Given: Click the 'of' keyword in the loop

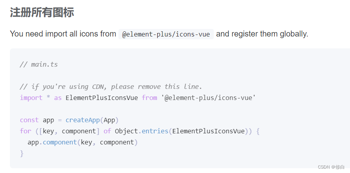Looking at the screenshot, I should (107, 131).
